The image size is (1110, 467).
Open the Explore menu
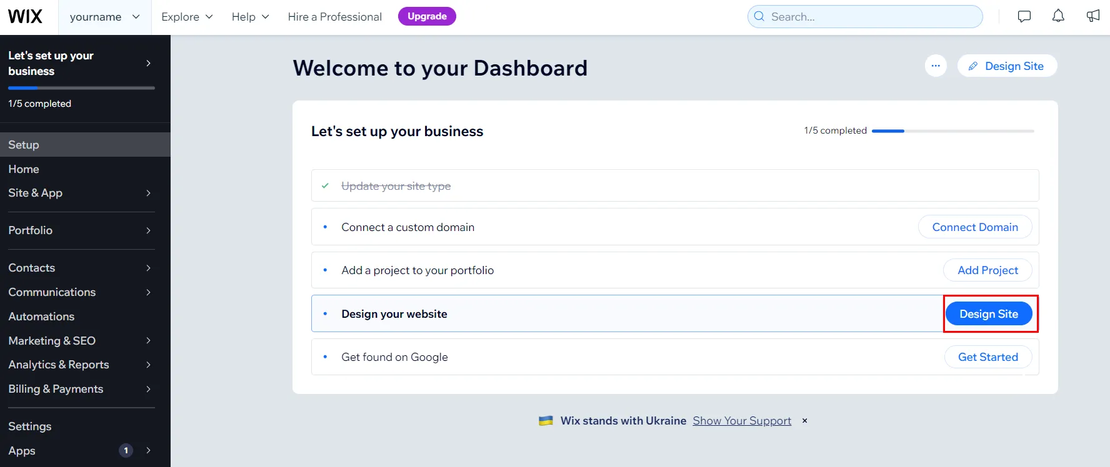187,17
